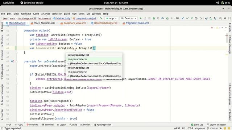Screen dimensions: 232x130
Task: Open the SDK Manager toolbar icon
Action: [x=215, y=18]
